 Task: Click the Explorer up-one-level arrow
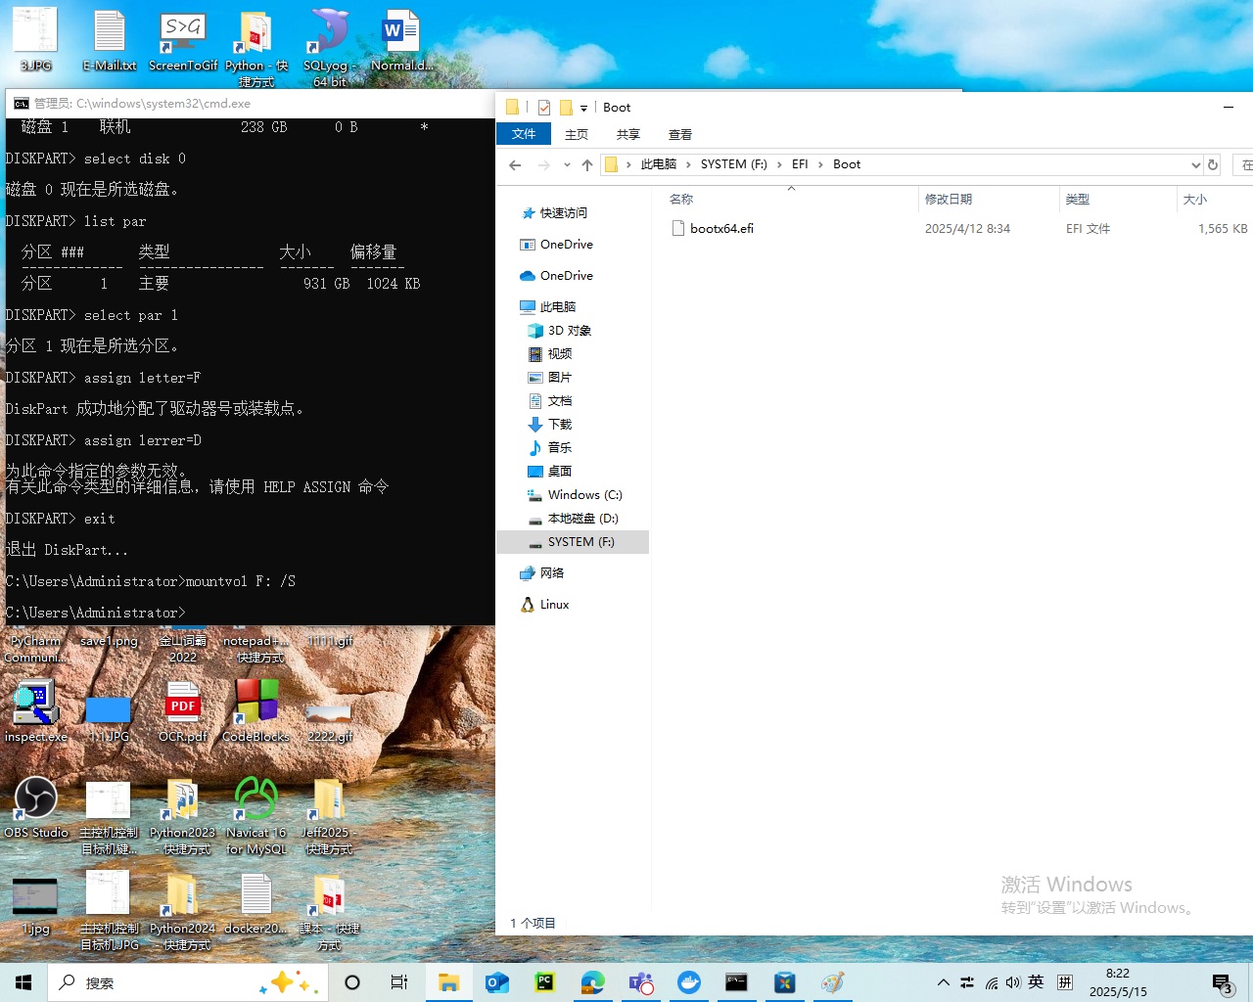click(587, 164)
